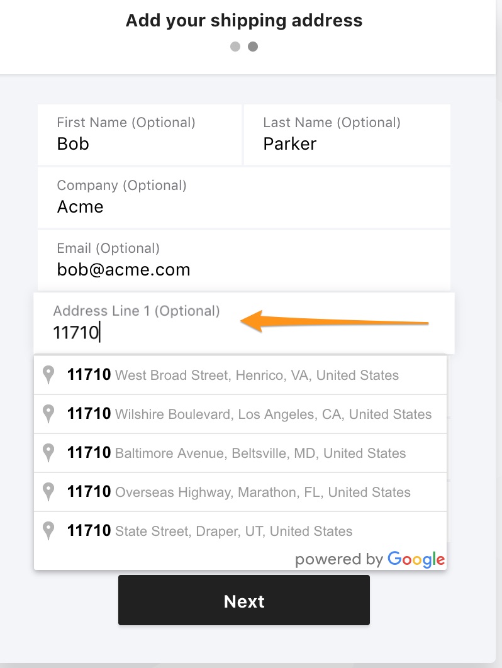502x668 pixels.
Task: Click into the Email field bob@acme.com
Action: pyautogui.click(x=243, y=260)
